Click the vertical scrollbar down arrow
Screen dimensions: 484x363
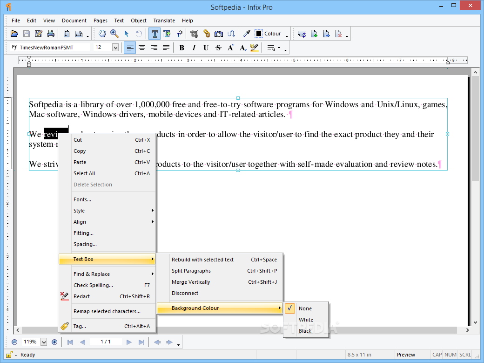click(475, 322)
